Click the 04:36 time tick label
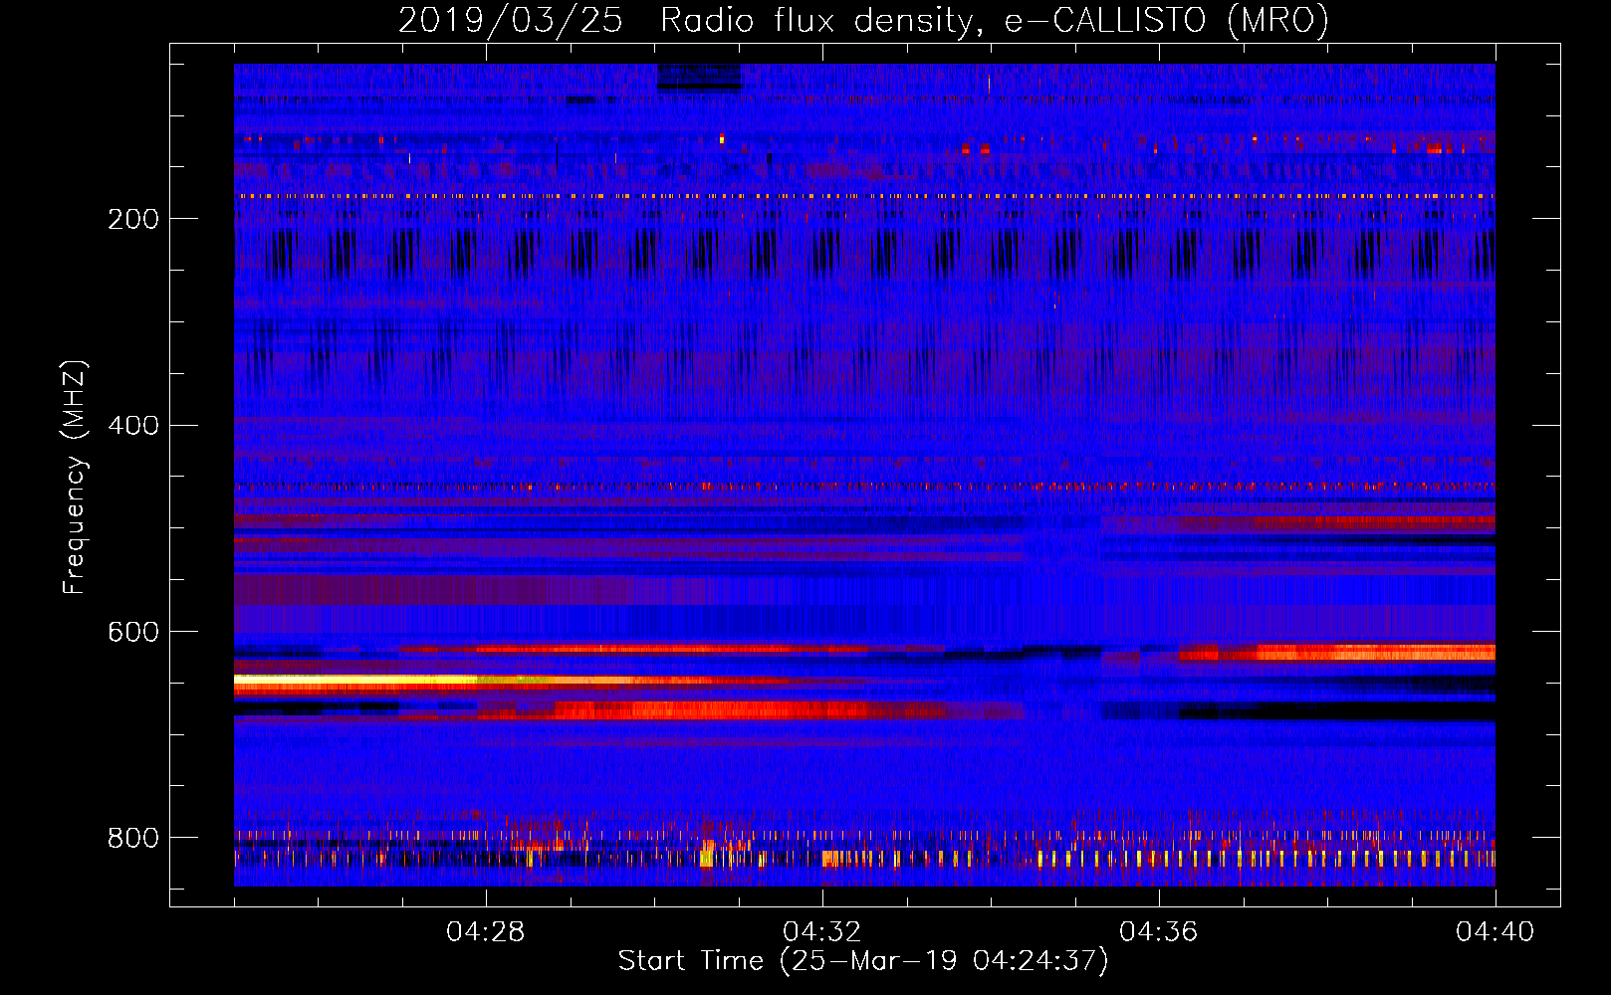1611x995 pixels. coord(1159,932)
